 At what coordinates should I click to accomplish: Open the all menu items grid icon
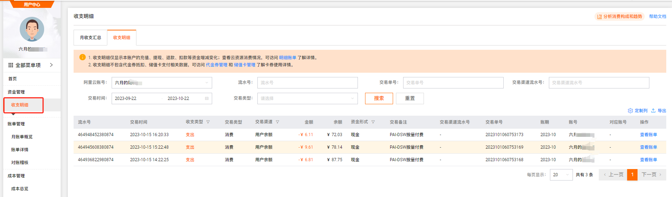[11, 65]
